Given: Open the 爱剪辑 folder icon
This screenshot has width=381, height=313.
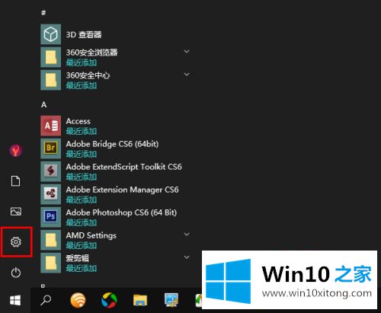Looking at the screenshot, I should pyautogui.click(x=50, y=263).
